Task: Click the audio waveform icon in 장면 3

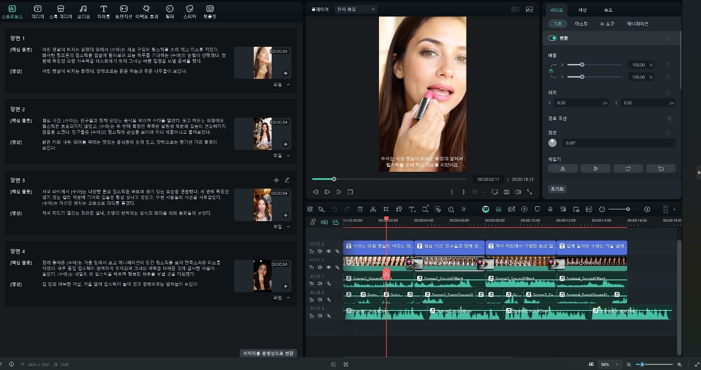Action: (x=277, y=180)
